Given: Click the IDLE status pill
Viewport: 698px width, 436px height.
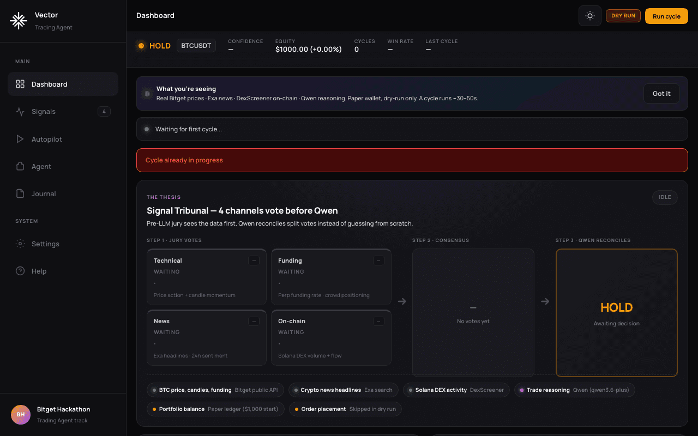Looking at the screenshot, I should click(665, 197).
